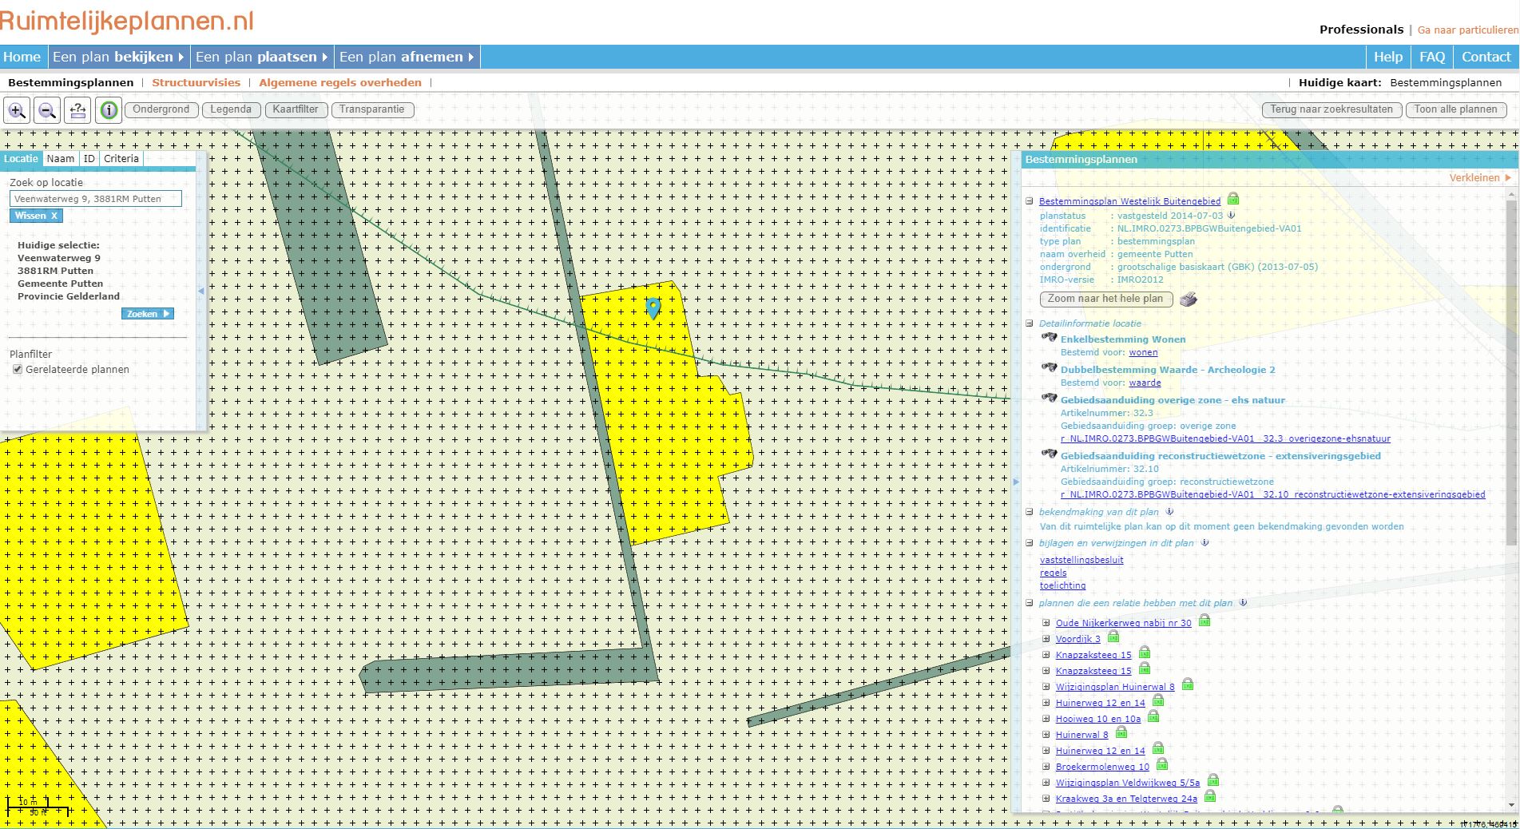Open the printer icon beside Zoom naar het hele plan
The image size is (1520, 829).
pos(1188,299)
